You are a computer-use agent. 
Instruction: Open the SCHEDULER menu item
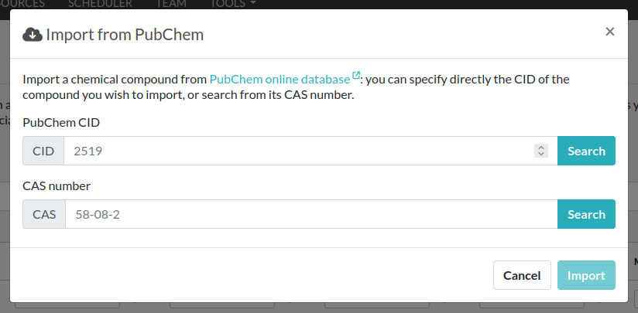coord(100,4)
